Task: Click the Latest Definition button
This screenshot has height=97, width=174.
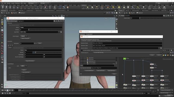Action: point(101,71)
